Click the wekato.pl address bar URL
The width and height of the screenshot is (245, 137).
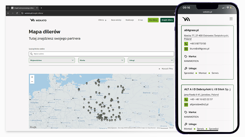34,13
